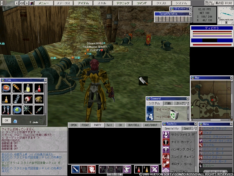Click previous arrow left of C2
234x176 pixels.
(x=17, y=3)
